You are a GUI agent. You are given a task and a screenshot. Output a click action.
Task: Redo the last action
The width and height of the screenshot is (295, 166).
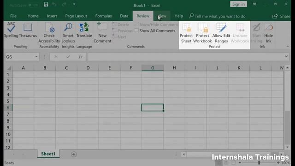(64, 4)
